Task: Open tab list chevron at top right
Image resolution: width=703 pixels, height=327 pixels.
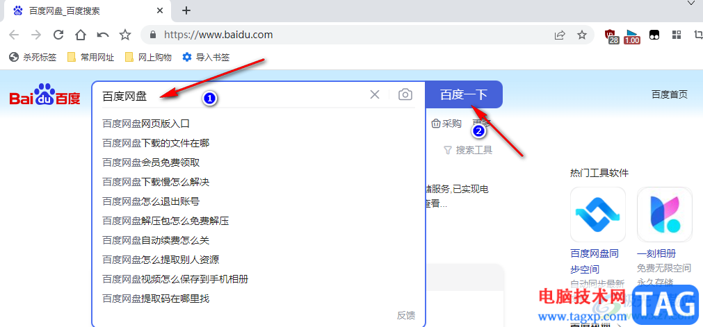Action: pos(692,3)
